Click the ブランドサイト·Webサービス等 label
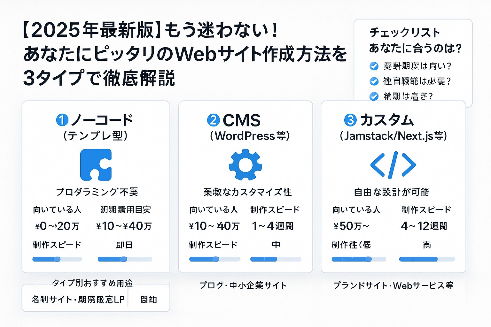 [x=393, y=285]
